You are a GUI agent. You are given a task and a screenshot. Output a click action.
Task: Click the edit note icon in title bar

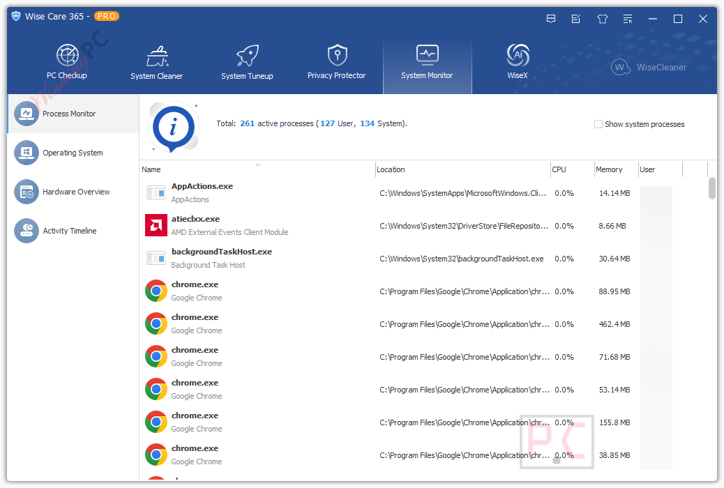[576, 19]
